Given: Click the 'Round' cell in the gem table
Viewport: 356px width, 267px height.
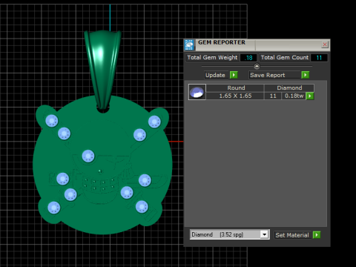Looking at the screenshot, I should coord(235,88).
